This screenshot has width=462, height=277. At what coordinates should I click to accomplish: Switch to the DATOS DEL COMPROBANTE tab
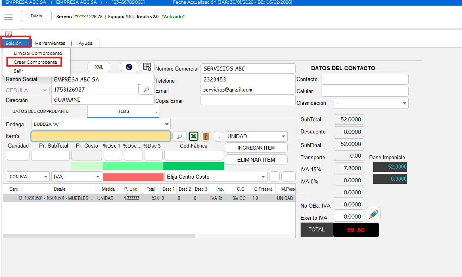click(40, 111)
